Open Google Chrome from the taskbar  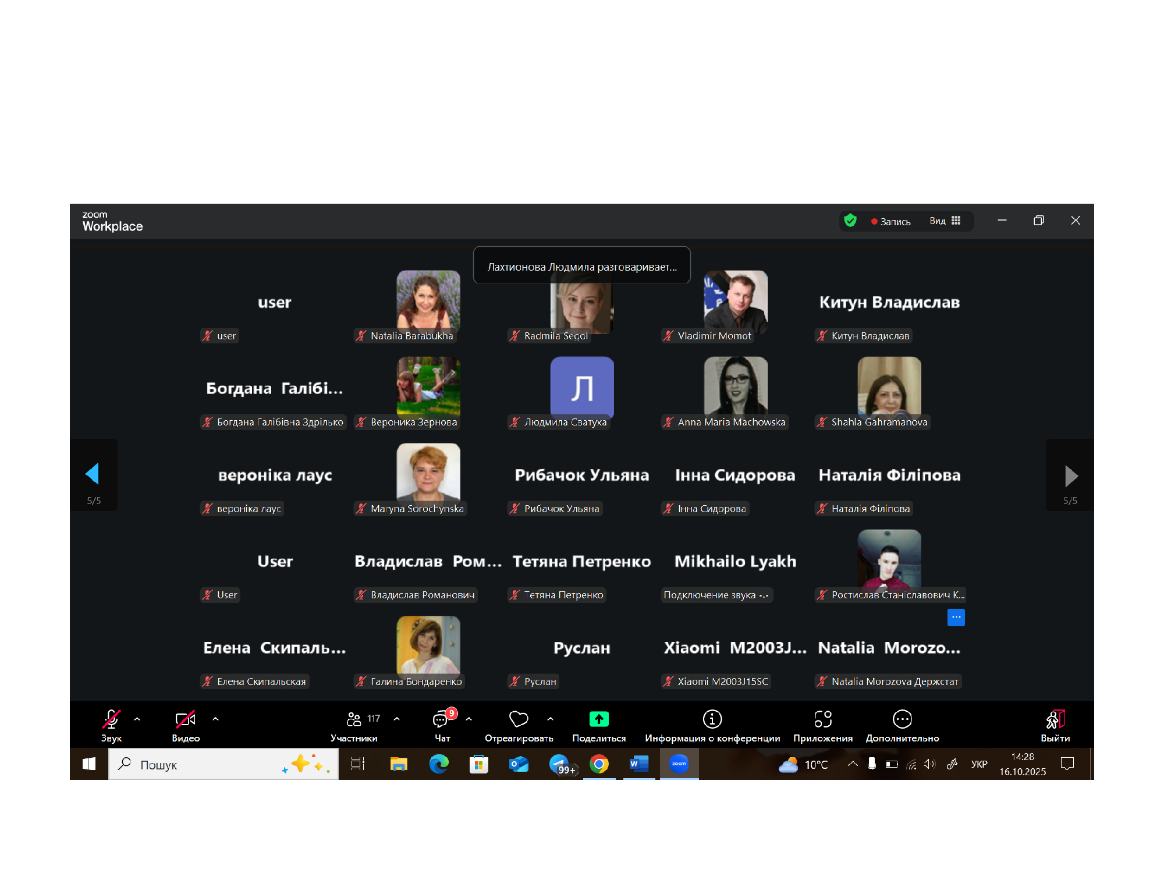(x=599, y=764)
